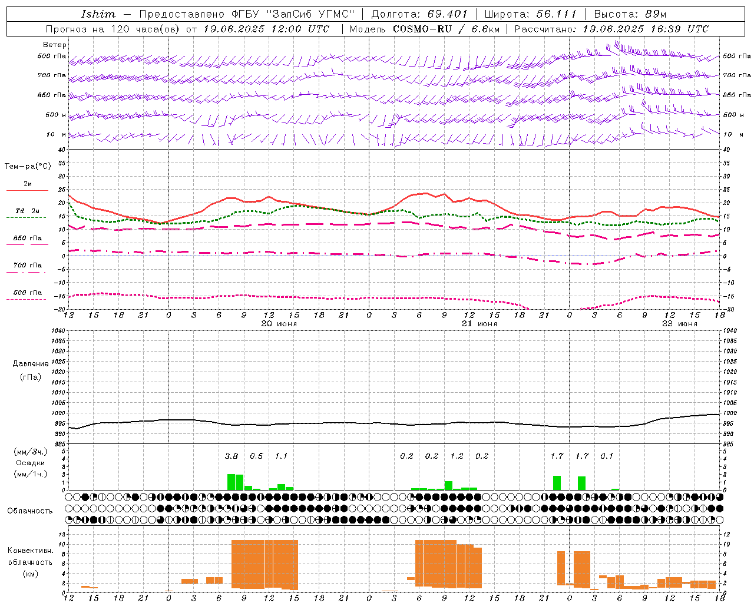The height and width of the screenshot is (603, 754).
Task: Click the station name "Ishim" in header
Action: (x=98, y=14)
